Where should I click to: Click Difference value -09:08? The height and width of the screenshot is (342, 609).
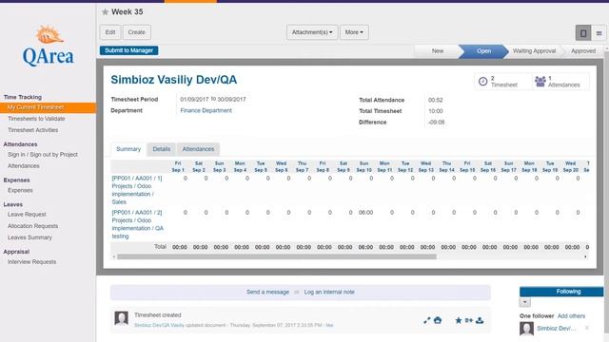pos(436,123)
